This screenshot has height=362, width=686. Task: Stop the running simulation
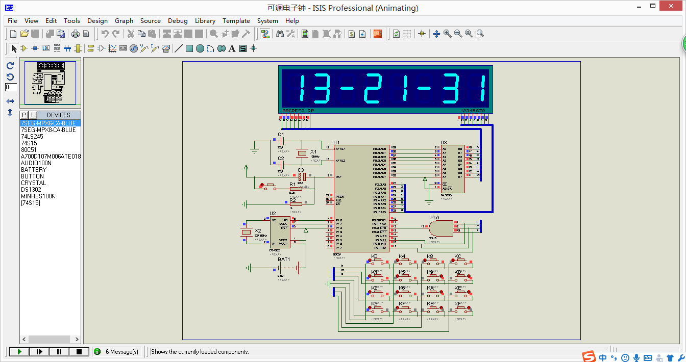click(x=79, y=352)
